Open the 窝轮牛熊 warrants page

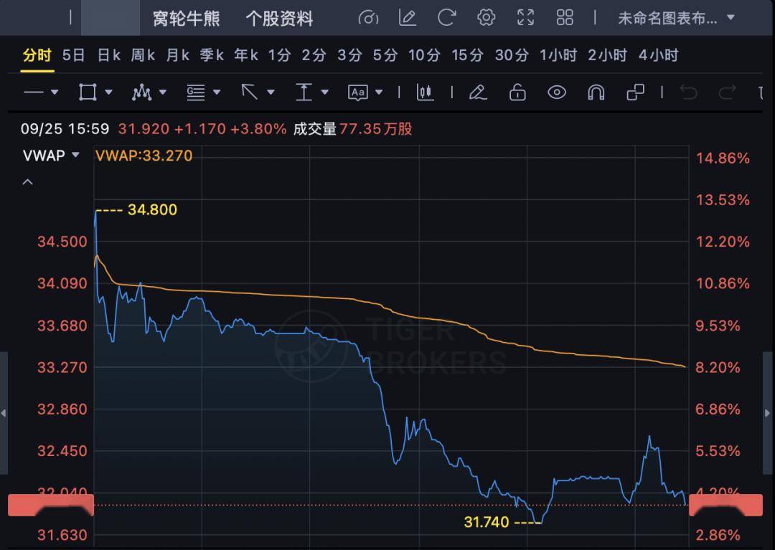coord(187,19)
